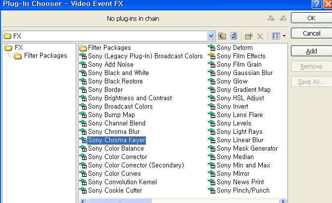Open the Filter Packages folder in list
The height and width of the screenshot is (203, 332).
105,48
